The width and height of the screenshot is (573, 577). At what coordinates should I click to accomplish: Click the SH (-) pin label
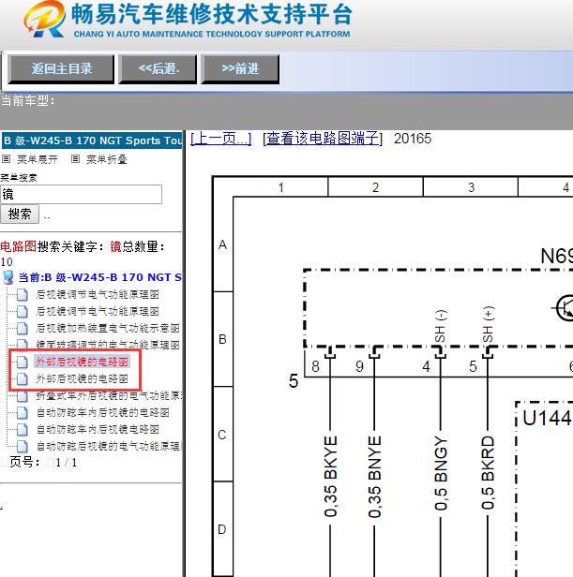(441, 326)
